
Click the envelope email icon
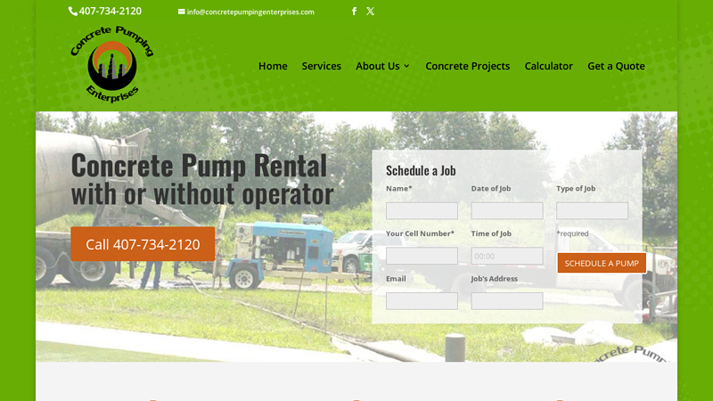click(x=182, y=12)
